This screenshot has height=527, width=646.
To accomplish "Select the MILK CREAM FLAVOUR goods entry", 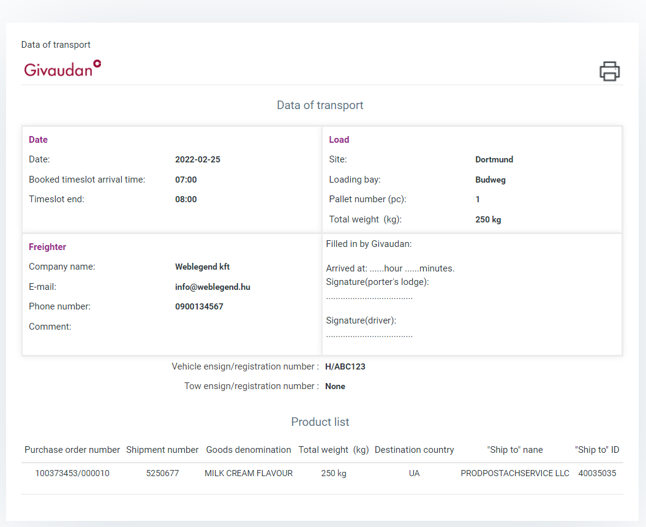I will [x=249, y=473].
